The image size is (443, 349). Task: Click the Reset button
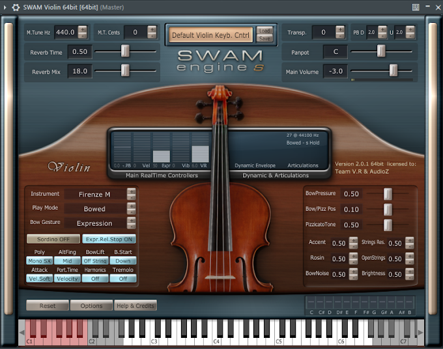(48, 305)
